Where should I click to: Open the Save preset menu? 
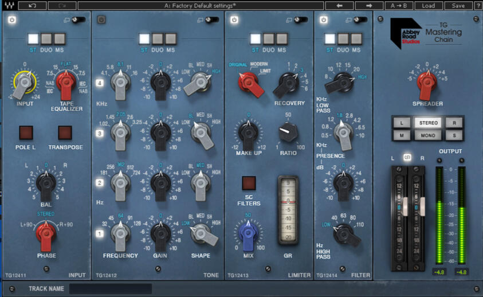point(458,5)
